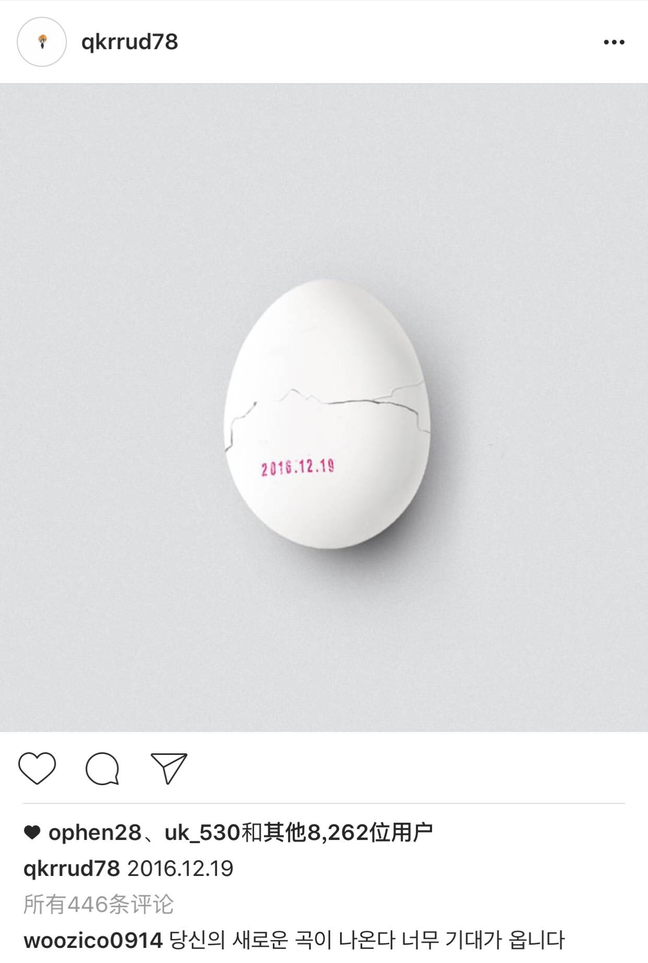Open comments via the speech bubble icon
The height and width of the screenshot is (963, 648).
[x=103, y=768]
